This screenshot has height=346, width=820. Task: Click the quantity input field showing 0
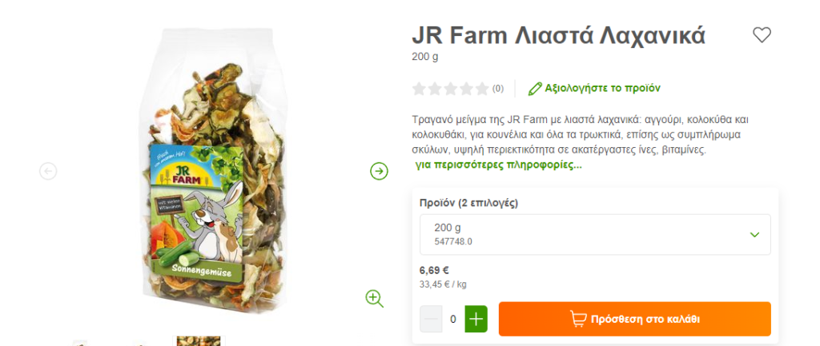[x=453, y=319]
